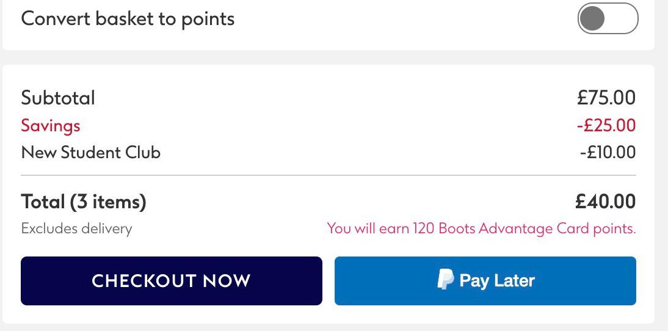Click the CHECKOUT NOW button
Screen dimensions: 668x331
(x=171, y=281)
